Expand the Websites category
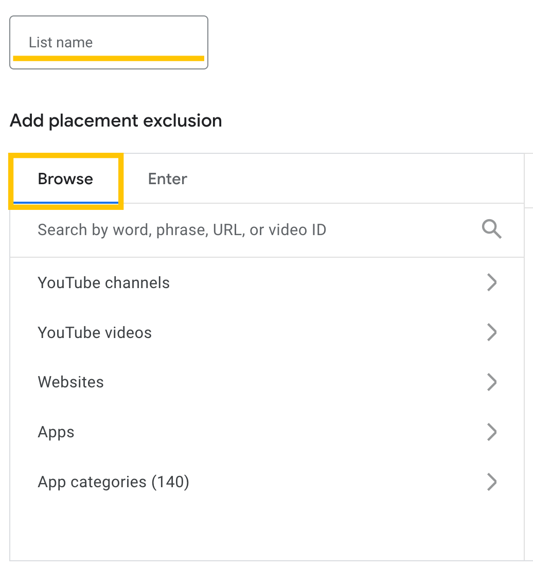This screenshot has height=569, width=533. [x=491, y=382]
